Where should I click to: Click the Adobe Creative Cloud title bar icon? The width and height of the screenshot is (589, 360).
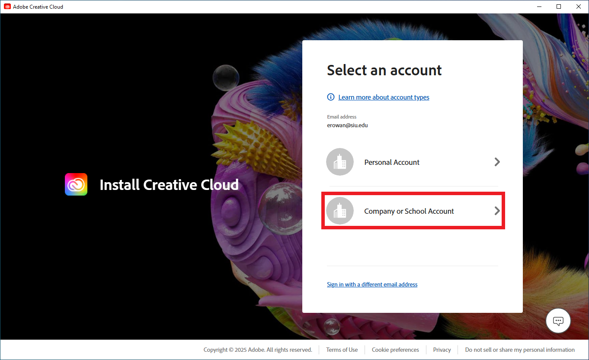point(7,6)
